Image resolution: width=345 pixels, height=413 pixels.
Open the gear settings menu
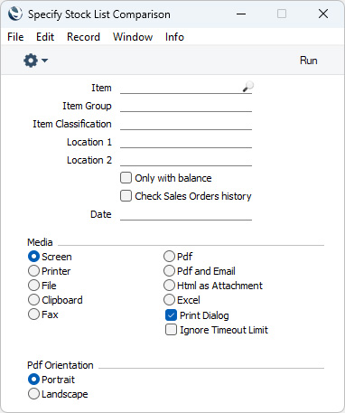pyautogui.click(x=35, y=61)
